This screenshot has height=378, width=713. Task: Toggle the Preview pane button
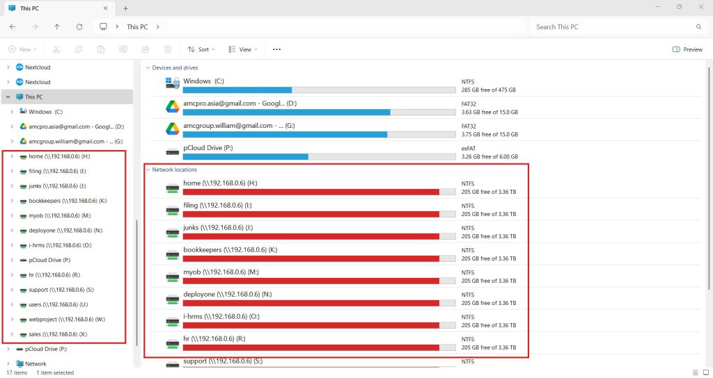point(687,49)
